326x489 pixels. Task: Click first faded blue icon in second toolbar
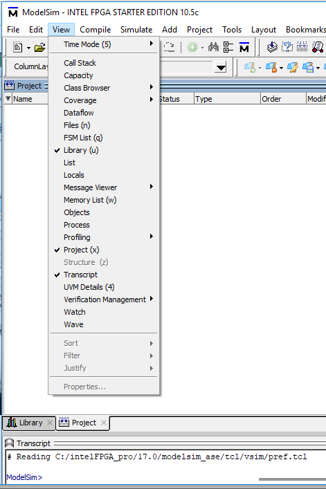tap(250, 67)
